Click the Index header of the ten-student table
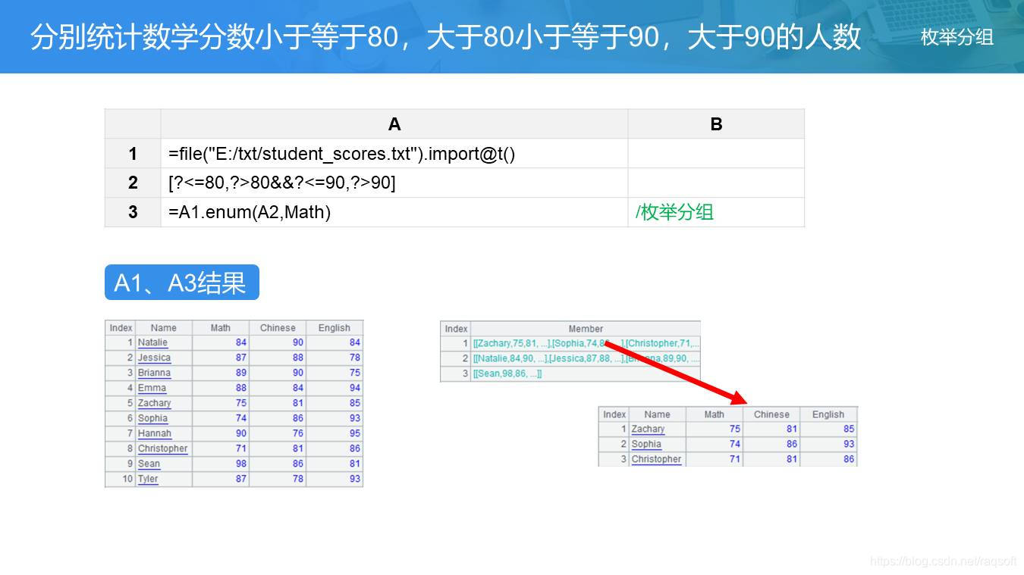Viewport: 1024px width, 575px height. click(121, 328)
